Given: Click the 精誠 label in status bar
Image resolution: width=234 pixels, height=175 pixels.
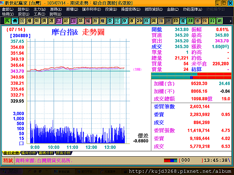Looking at the screenshot, I should [x=8, y=160].
